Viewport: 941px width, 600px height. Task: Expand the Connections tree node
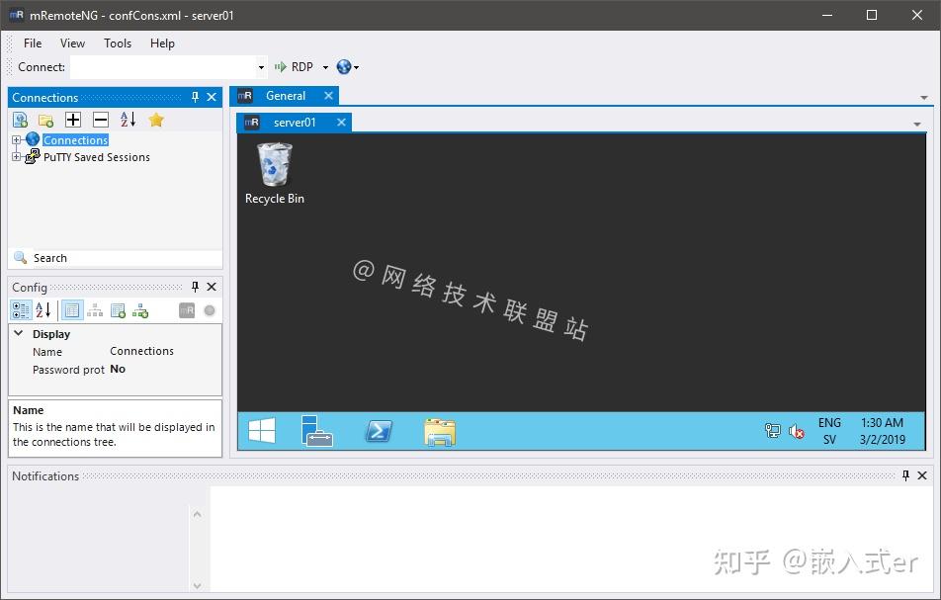click(15, 139)
